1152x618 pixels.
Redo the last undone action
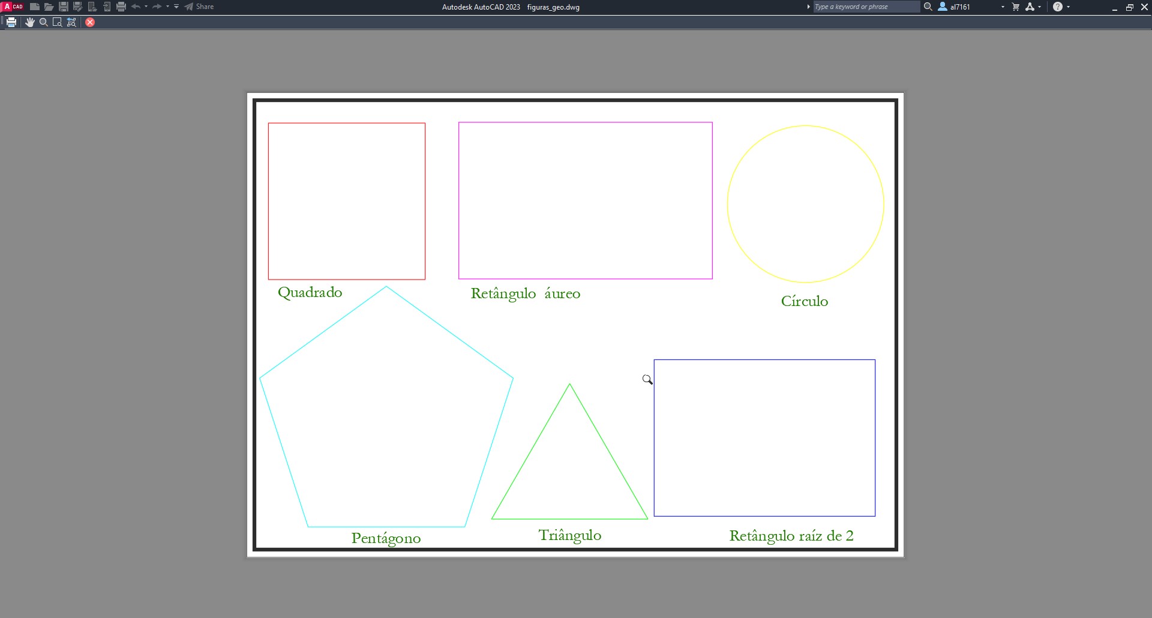point(157,7)
